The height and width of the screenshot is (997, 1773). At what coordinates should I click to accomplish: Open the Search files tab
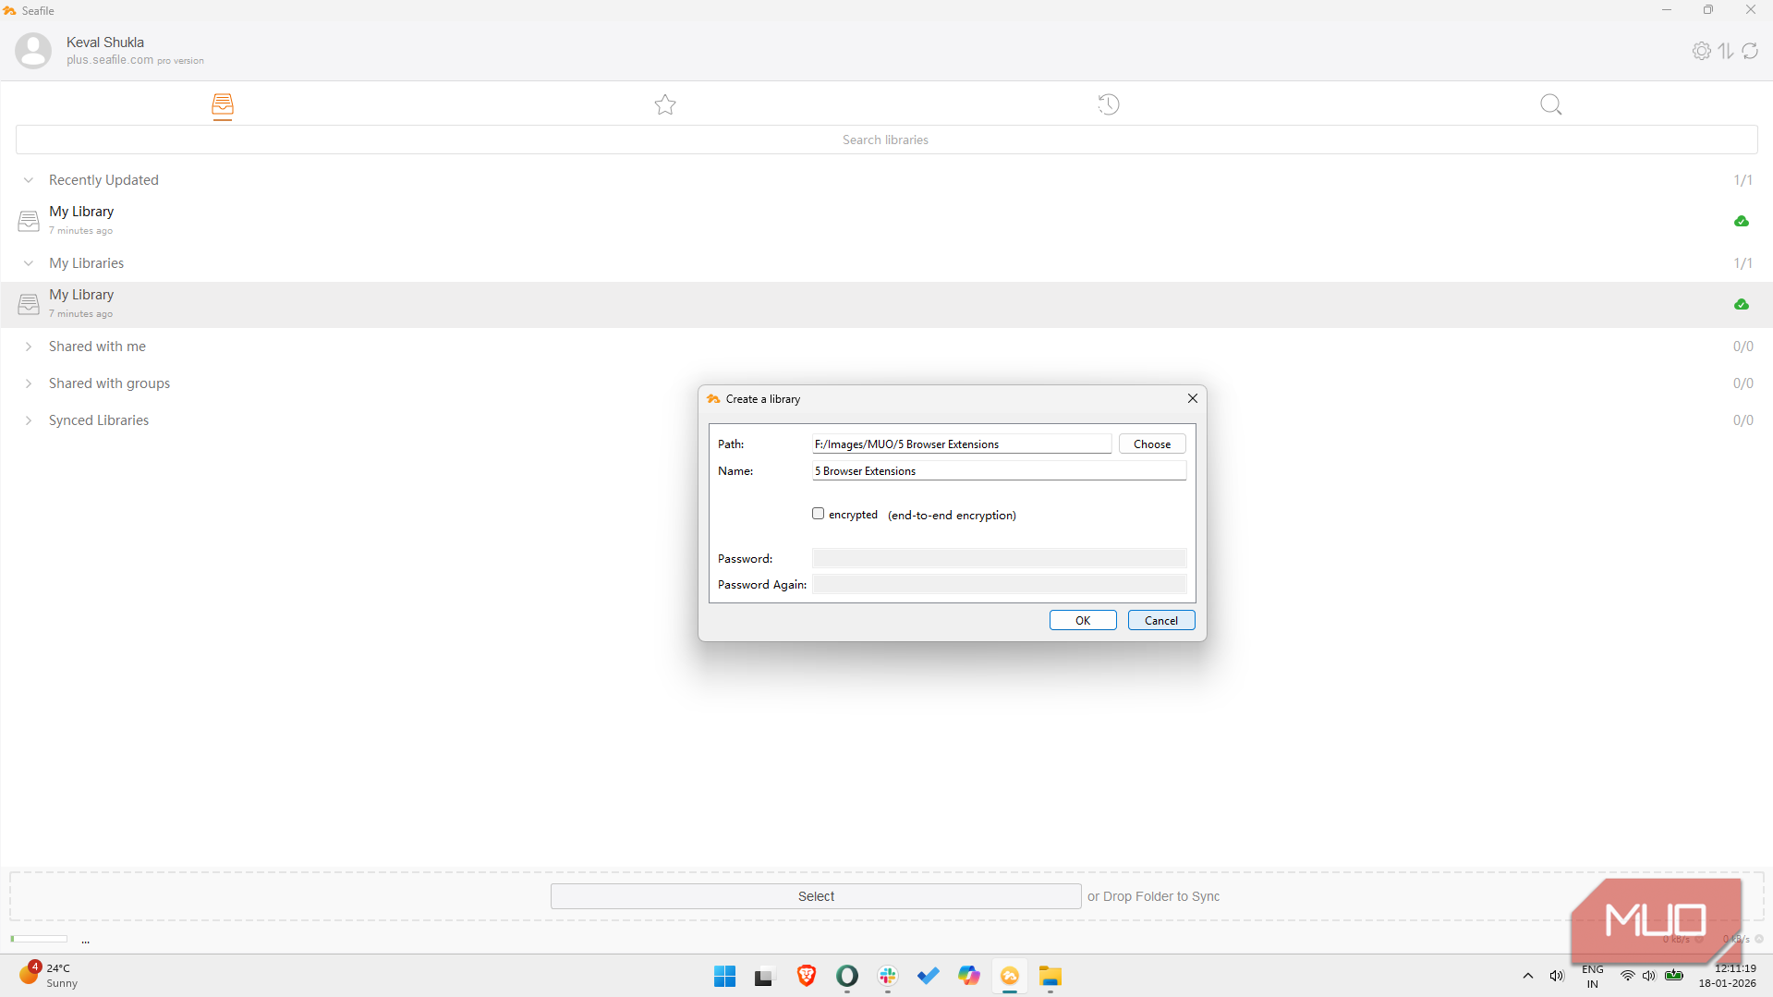tap(1550, 104)
